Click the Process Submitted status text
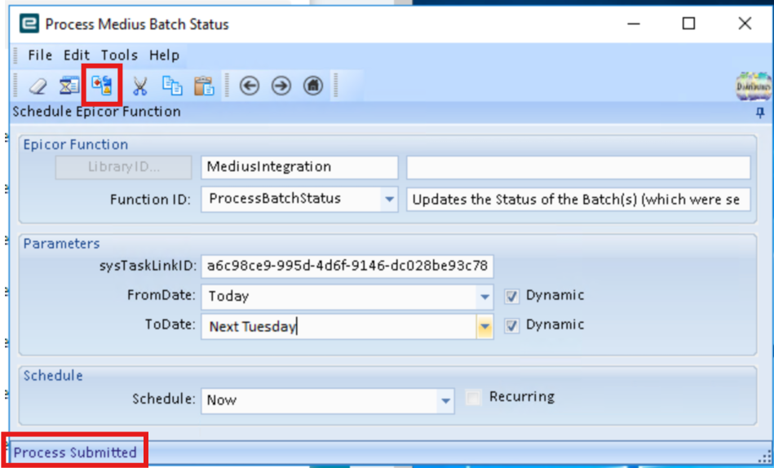Screen dimensions: 774x468 [75, 453]
